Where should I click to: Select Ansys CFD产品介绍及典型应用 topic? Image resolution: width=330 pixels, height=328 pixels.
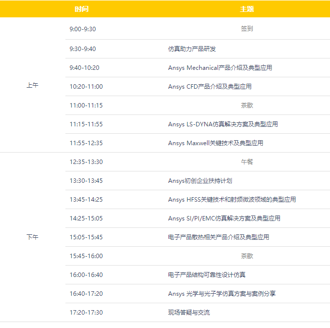click(210, 87)
